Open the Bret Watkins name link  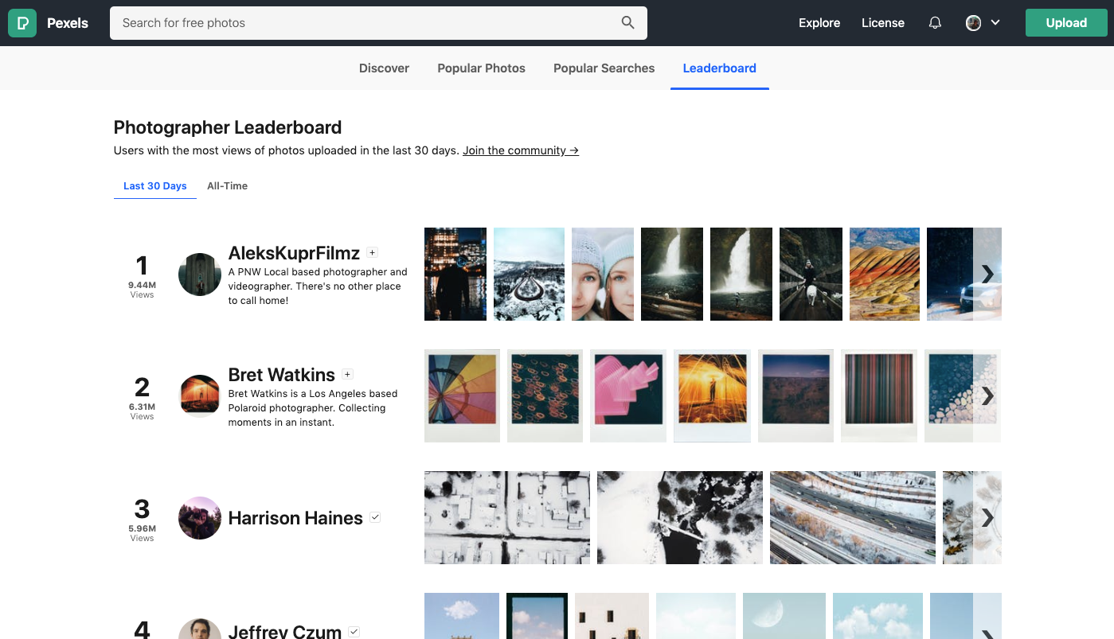(x=281, y=374)
